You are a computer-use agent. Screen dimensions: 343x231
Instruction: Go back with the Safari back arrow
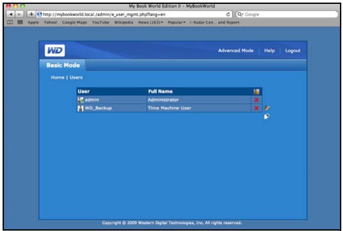click(x=11, y=14)
